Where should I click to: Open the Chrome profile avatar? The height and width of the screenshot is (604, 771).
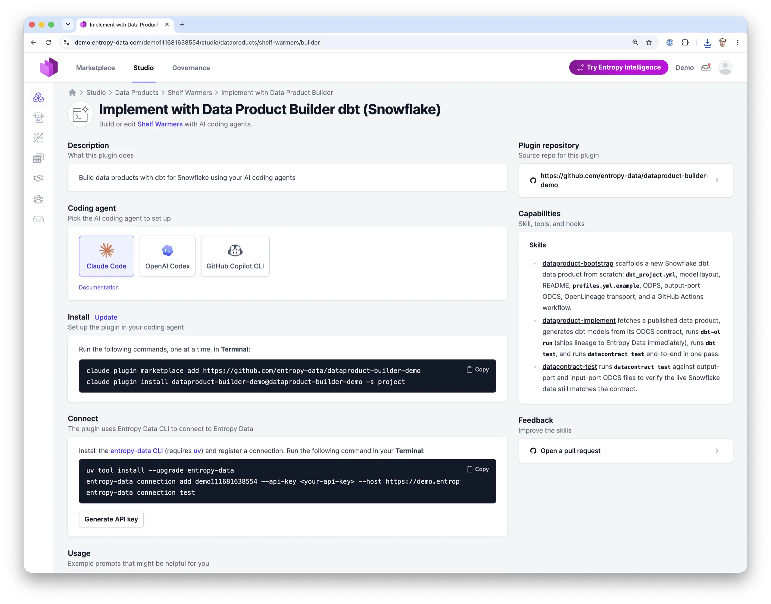723,42
